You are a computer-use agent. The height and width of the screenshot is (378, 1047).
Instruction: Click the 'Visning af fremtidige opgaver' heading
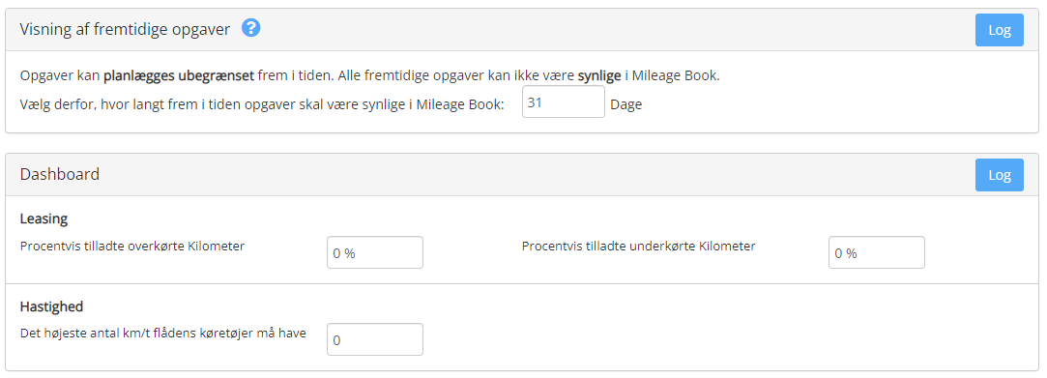click(125, 29)
